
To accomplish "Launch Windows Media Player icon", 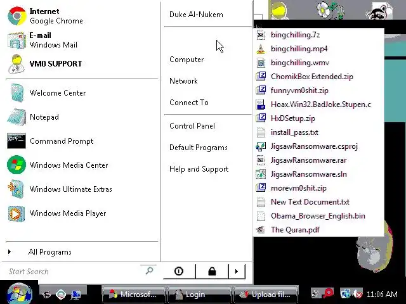I will point(16,213).
